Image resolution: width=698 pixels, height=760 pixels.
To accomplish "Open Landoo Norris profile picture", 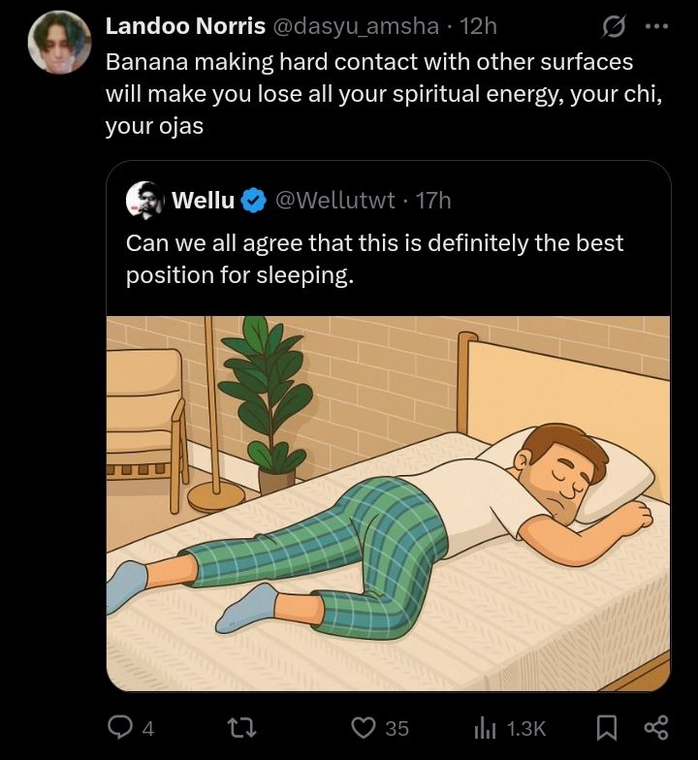I will [x=60, y=42].
